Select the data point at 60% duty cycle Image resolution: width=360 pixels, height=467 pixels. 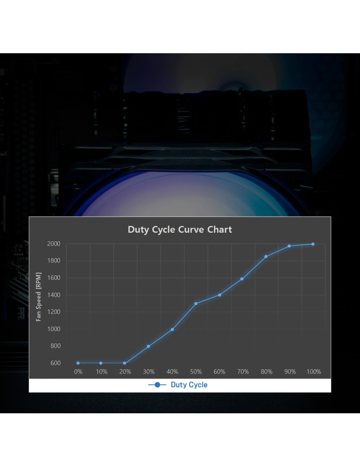[x=219, y=295]
